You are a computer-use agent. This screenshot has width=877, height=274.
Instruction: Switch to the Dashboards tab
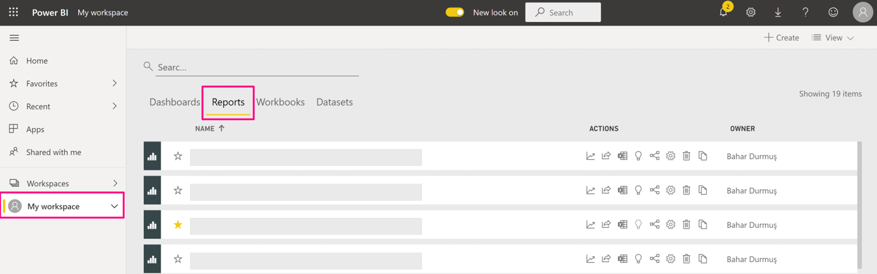[x=175, y=102]
